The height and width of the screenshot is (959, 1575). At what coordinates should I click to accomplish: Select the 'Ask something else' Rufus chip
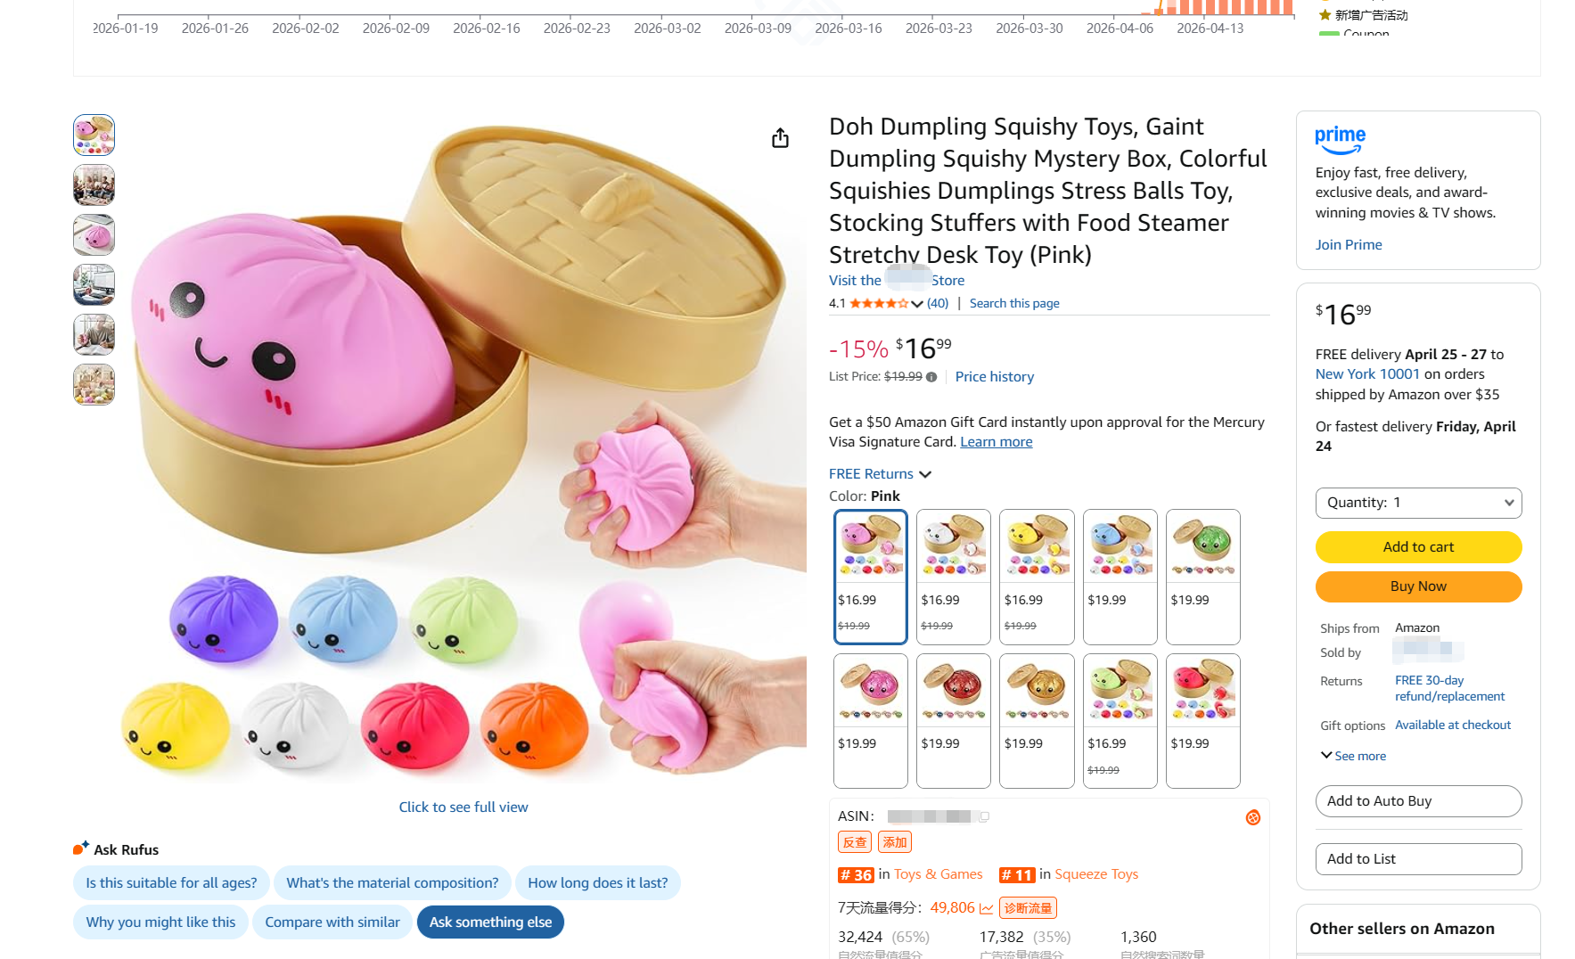[x=490, y=922]
